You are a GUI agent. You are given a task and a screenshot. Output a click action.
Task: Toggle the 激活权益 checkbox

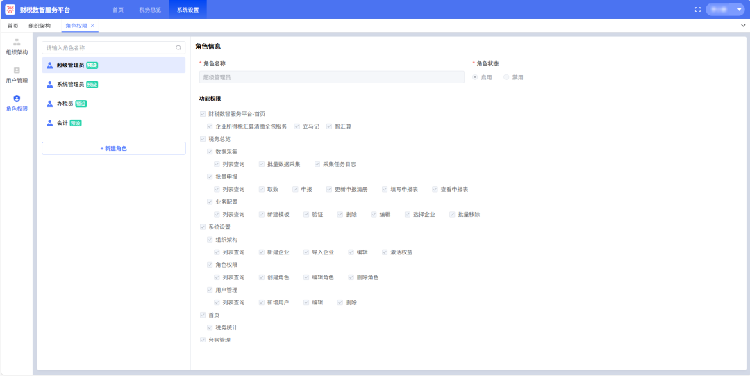(385, 252)
